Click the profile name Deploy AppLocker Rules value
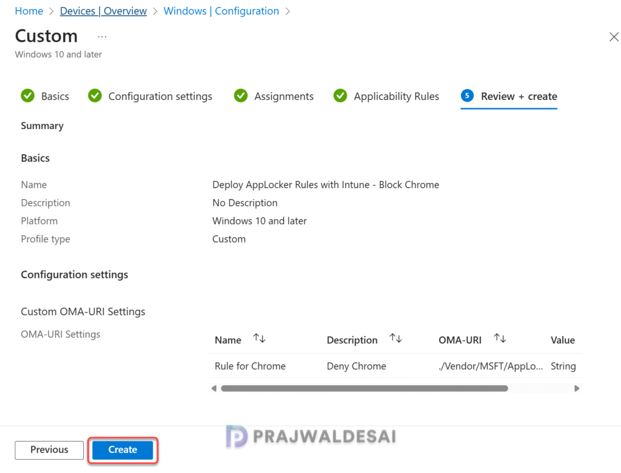The width and height of the screenshot is (621, 473). (x=326, y=184)
